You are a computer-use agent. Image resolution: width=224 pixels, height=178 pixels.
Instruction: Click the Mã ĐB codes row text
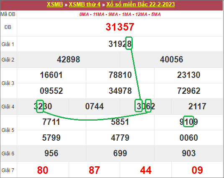pos(120,14)
